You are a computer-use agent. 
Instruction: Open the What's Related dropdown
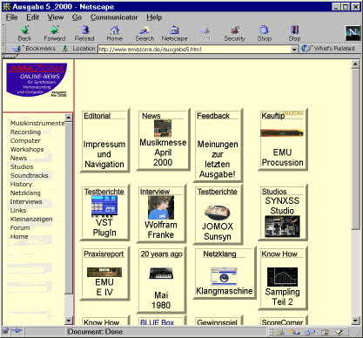coord(328,49)
